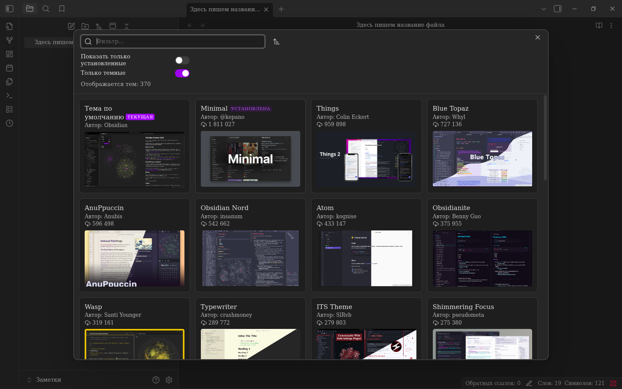Click the search icon in the top bar
The image size is (622, 389).
(x=46, y=9)
